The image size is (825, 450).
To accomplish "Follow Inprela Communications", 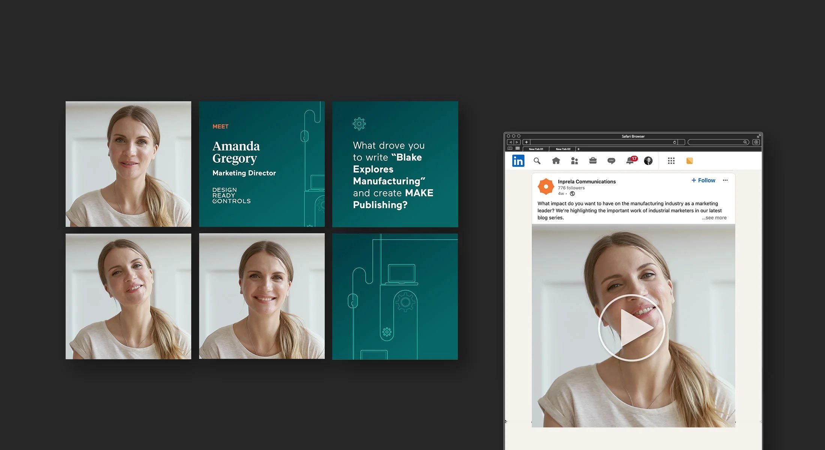I will [x=703, y=180].
